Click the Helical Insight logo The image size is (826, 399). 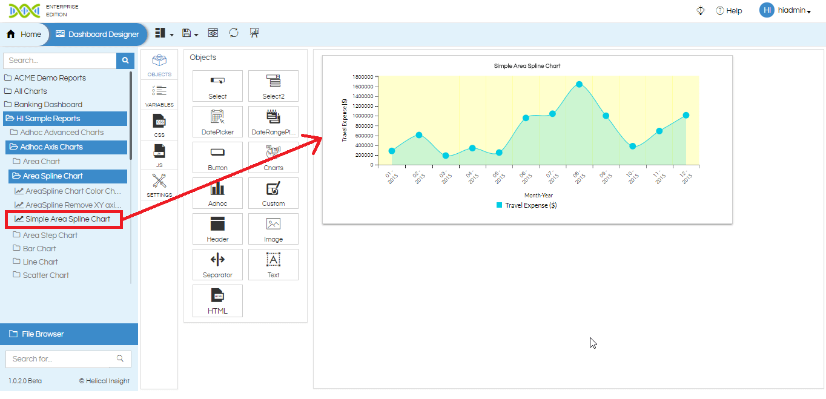(x=24, y=10)
